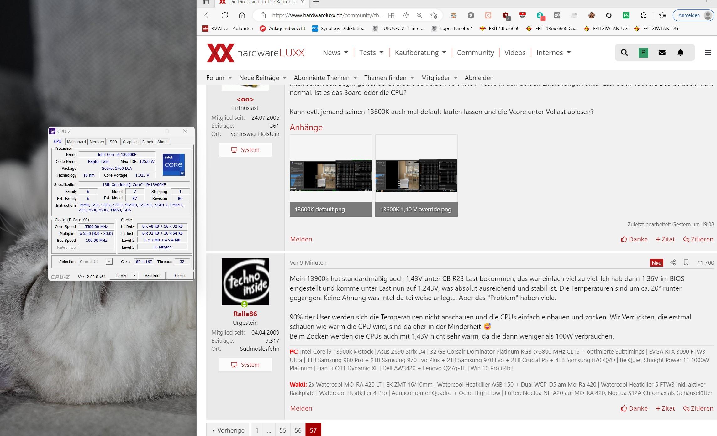Open hardwareluxx site search
717x436 pixels.
click(x=624, y=53)
